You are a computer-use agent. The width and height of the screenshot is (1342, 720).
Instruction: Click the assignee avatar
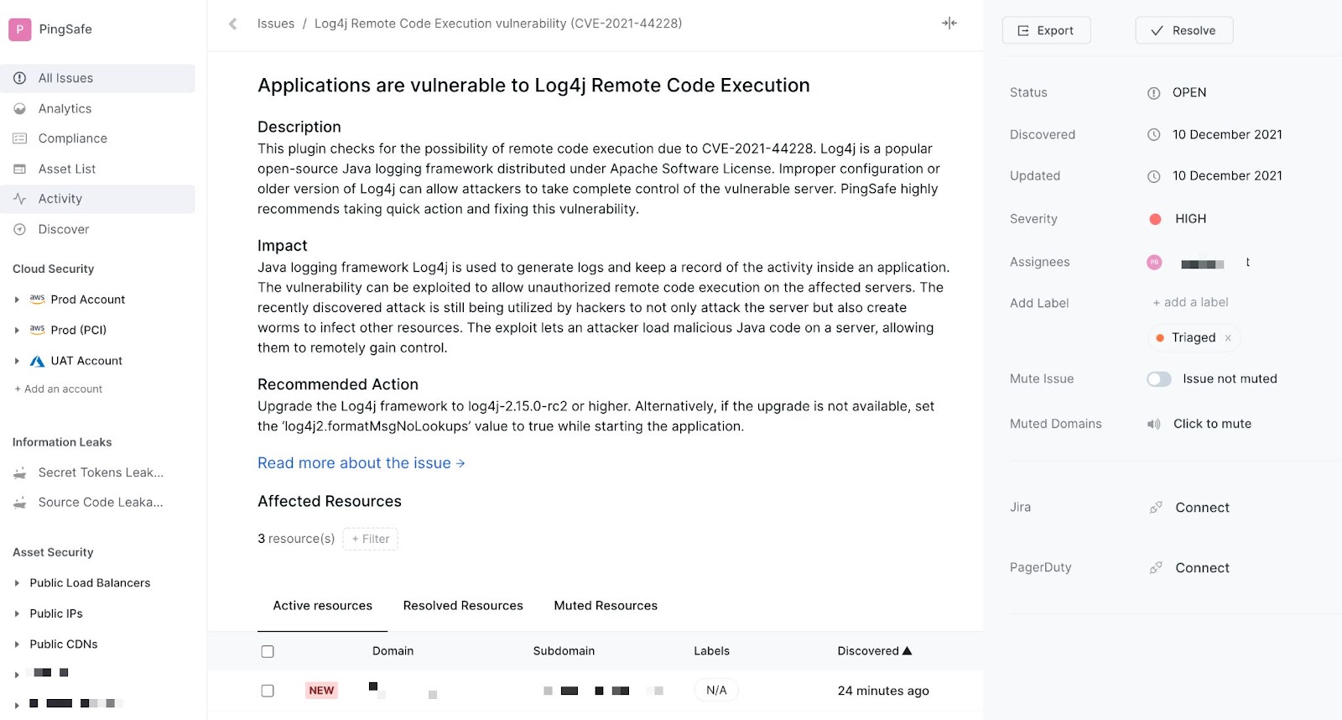pos(1154,263)
